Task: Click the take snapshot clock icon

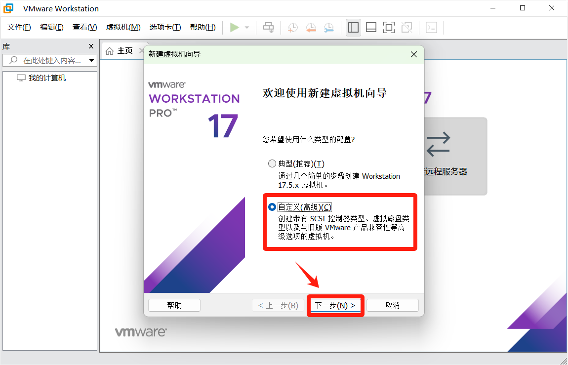Action: coord(293,28)
